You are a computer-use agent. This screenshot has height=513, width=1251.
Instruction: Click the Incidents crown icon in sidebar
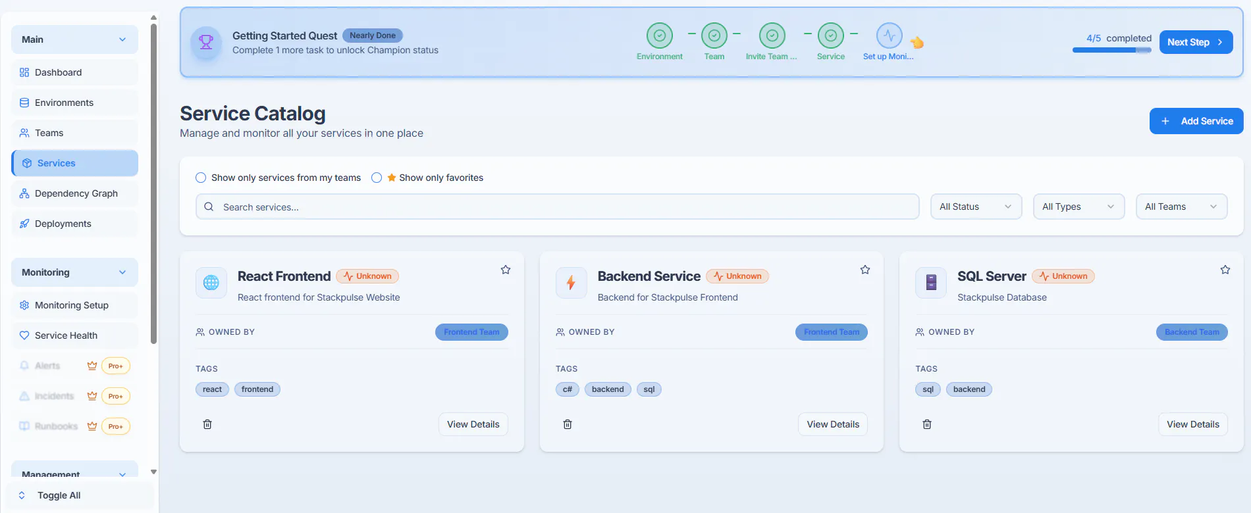(92, 396)
